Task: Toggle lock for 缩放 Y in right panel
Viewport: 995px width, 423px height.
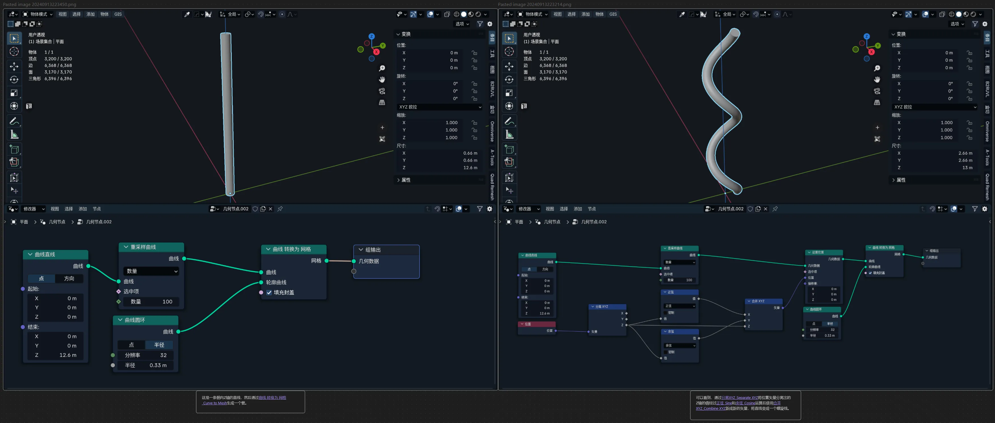Action: click(969, 130)
